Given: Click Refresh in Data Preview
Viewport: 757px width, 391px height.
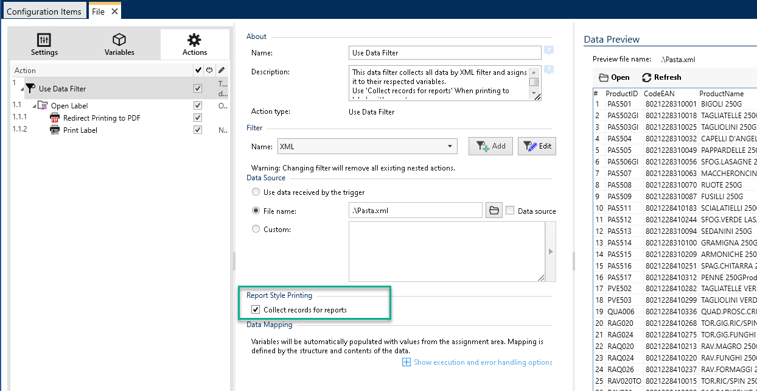Looking at the screenshot, I should pyautogui.click(x=661, y=77).
